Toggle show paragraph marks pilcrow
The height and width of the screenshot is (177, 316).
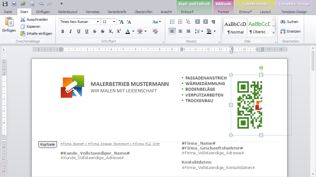(x=214, y=22)
